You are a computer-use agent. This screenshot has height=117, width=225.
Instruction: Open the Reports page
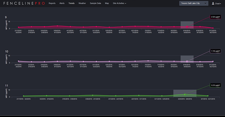[x=52, y=3]
